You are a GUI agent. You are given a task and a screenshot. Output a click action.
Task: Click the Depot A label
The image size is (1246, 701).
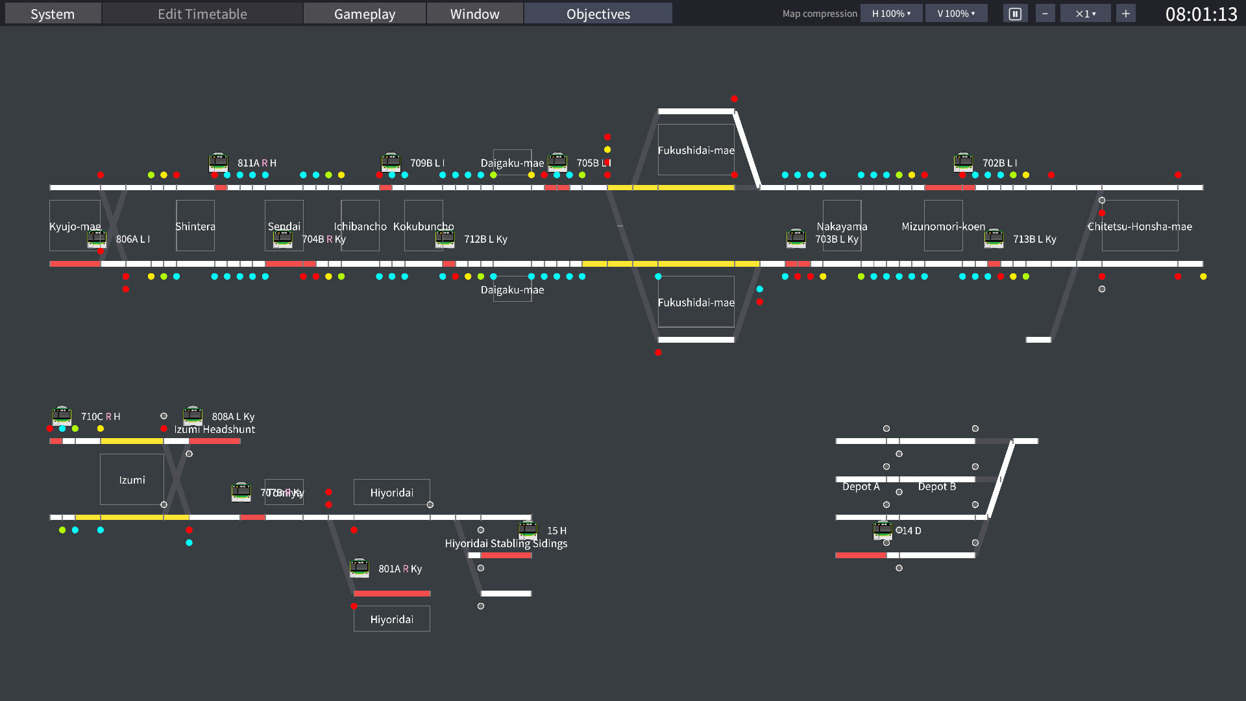(861, 487)
